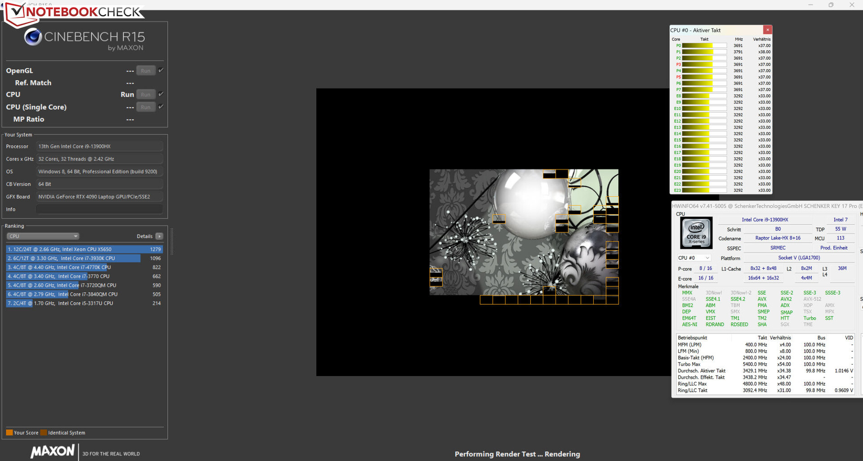Click the brown Identical System legend swatch
Screen dimensions: 863x461
click(44, 433)
